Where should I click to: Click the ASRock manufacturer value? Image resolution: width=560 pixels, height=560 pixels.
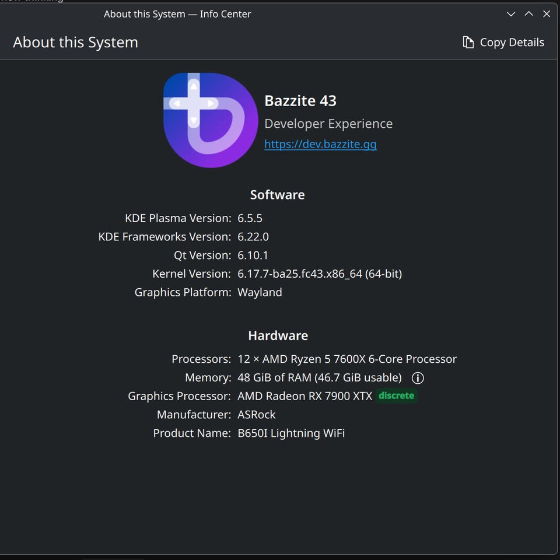(x=257, y=415)
